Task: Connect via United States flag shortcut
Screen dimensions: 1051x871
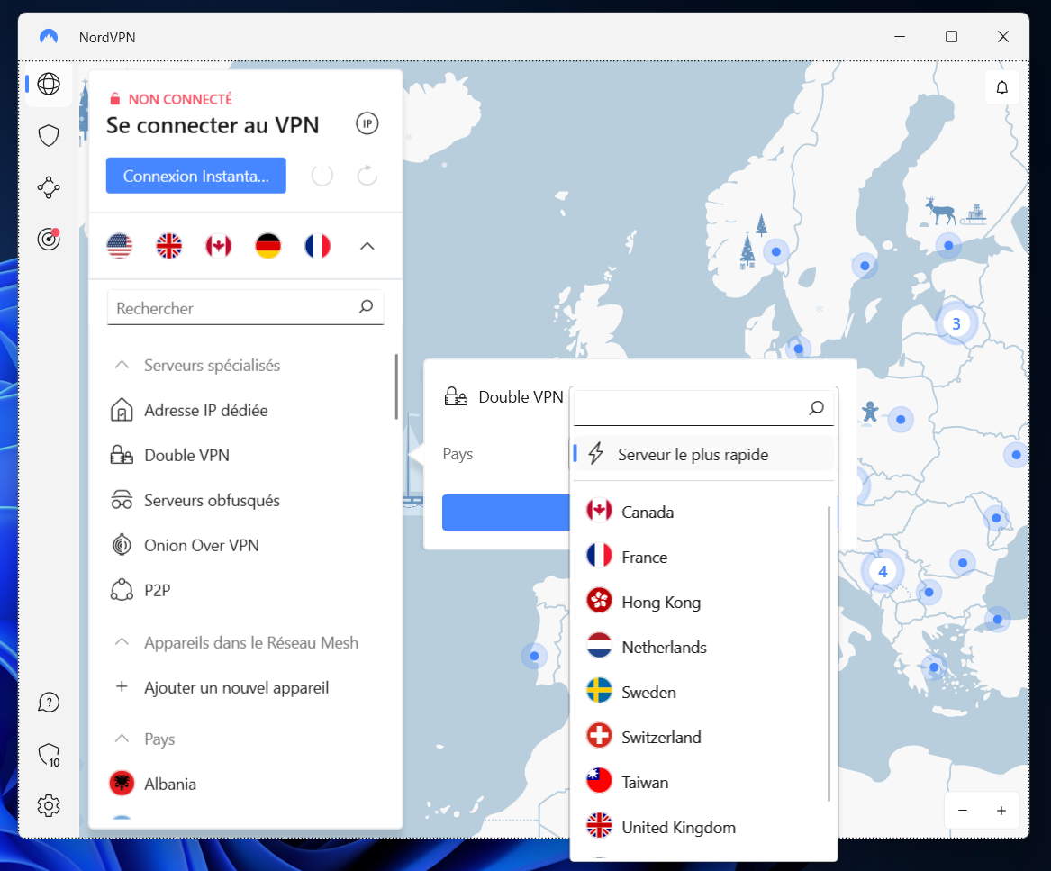Action: coord(119,246)
